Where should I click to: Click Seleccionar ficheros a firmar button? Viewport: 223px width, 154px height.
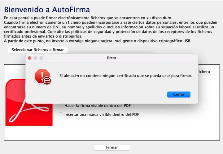tap(38, 50)
